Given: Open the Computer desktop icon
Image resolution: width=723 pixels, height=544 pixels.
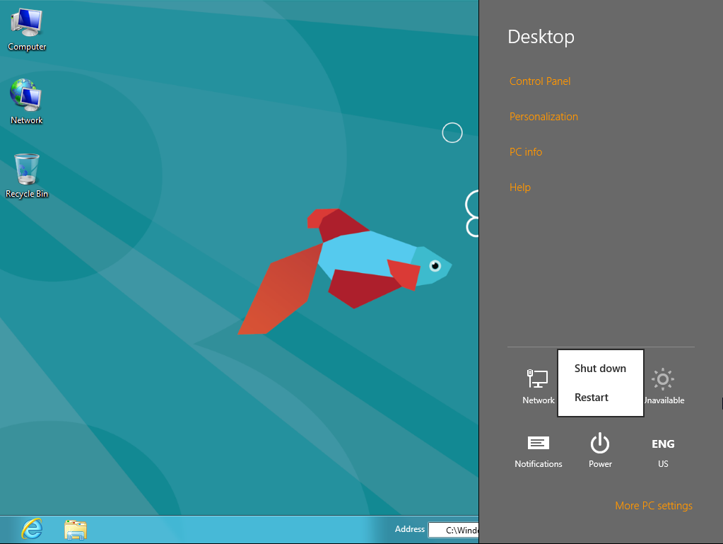Looking at the screenshot, I should pyautogui.click(x=27, y=30).
